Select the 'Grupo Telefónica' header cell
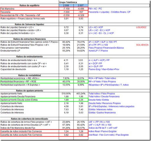This screenshot has width=151, height=141. 68,2
